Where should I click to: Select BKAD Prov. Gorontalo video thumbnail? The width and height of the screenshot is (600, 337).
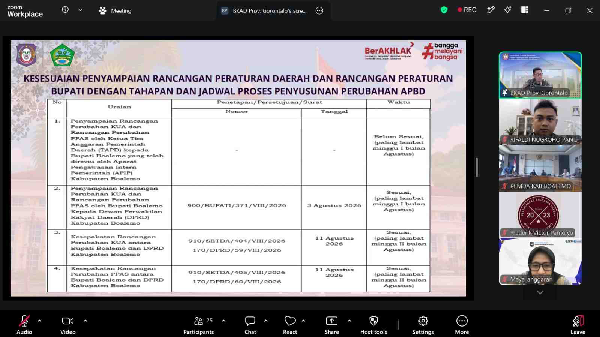pyautogui.click(x=540, y=75)
